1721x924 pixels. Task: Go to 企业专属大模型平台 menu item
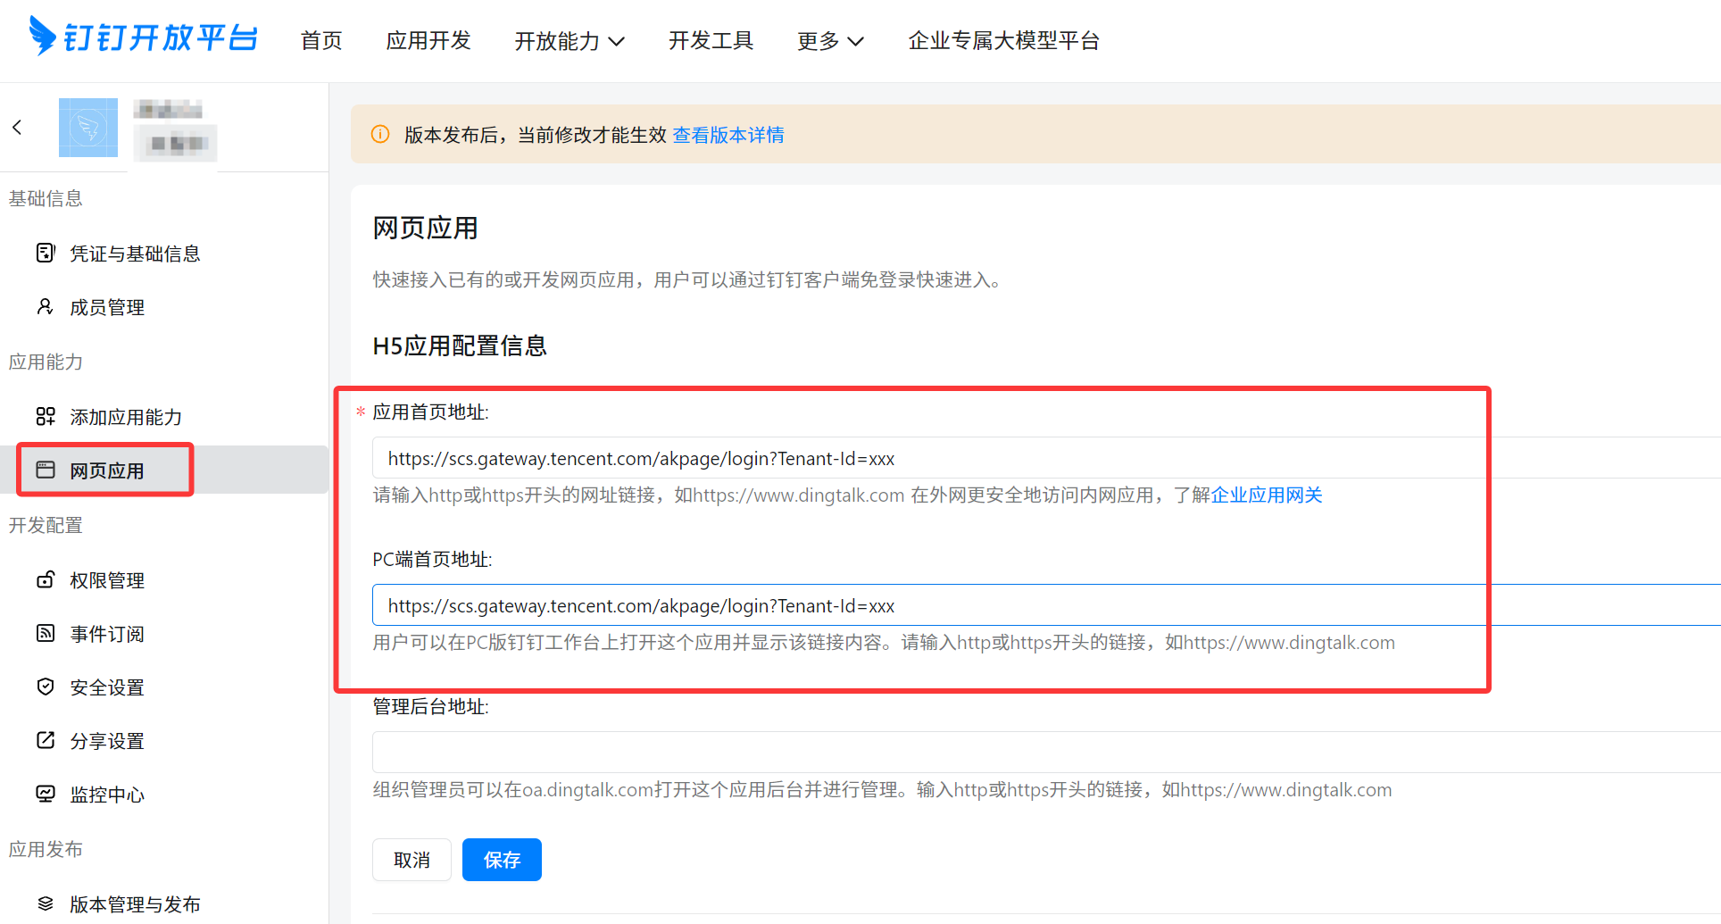click(1004, 40)
